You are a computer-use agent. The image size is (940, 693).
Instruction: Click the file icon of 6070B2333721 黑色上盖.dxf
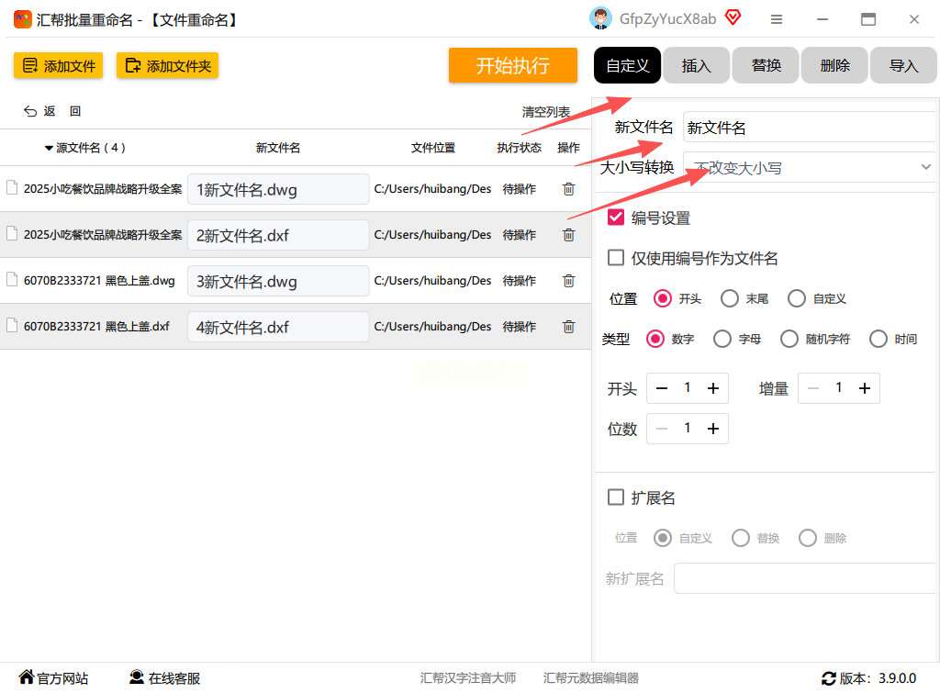coord(11,326)
